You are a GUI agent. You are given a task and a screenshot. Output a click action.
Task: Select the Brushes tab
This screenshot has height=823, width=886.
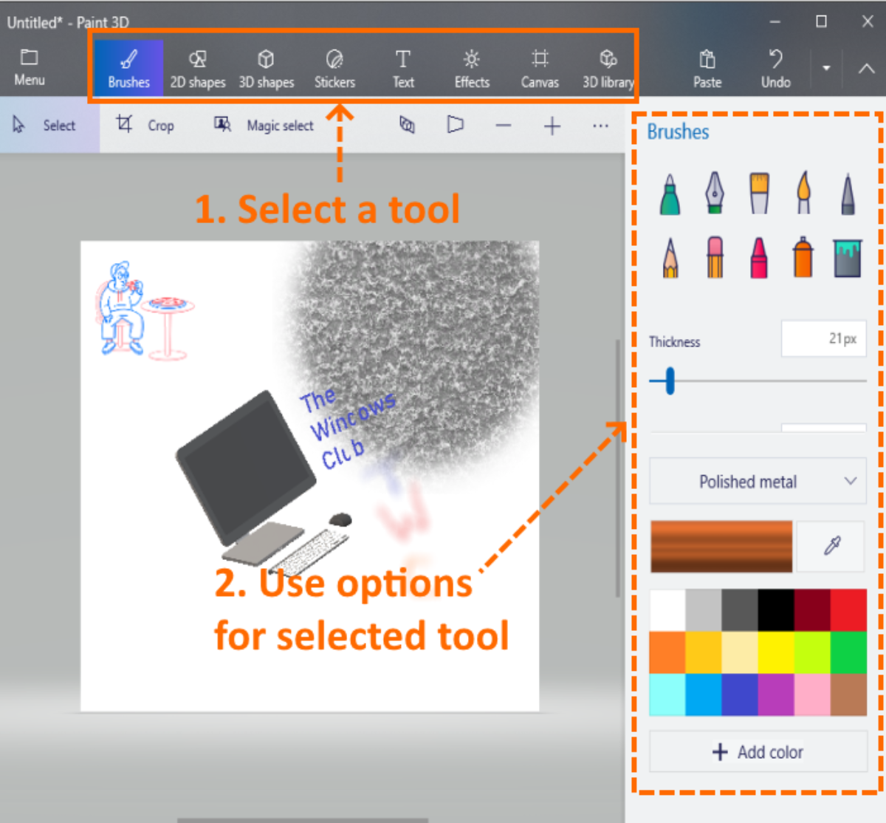click(x=128, y=69)
